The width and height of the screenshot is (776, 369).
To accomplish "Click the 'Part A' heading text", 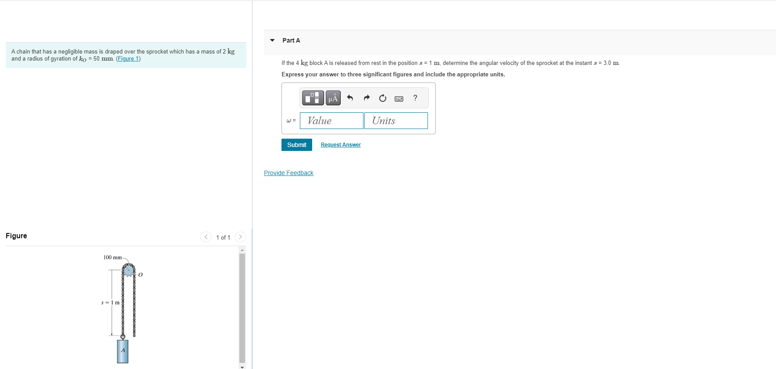I will click(291, 40).
